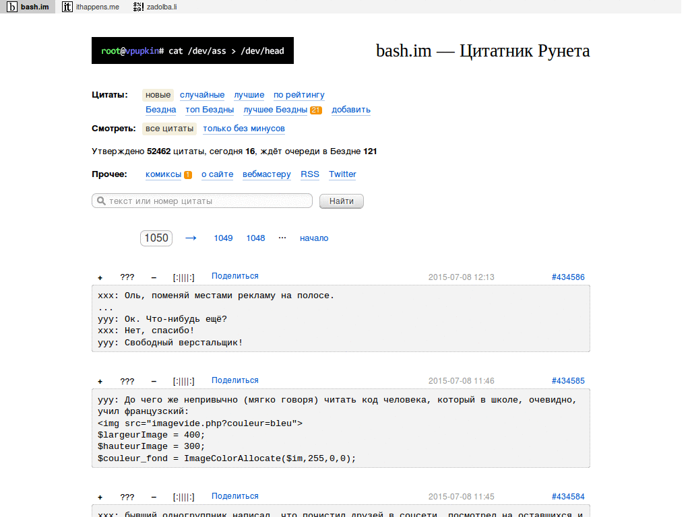Click the quote search input field

pos(202,201)
